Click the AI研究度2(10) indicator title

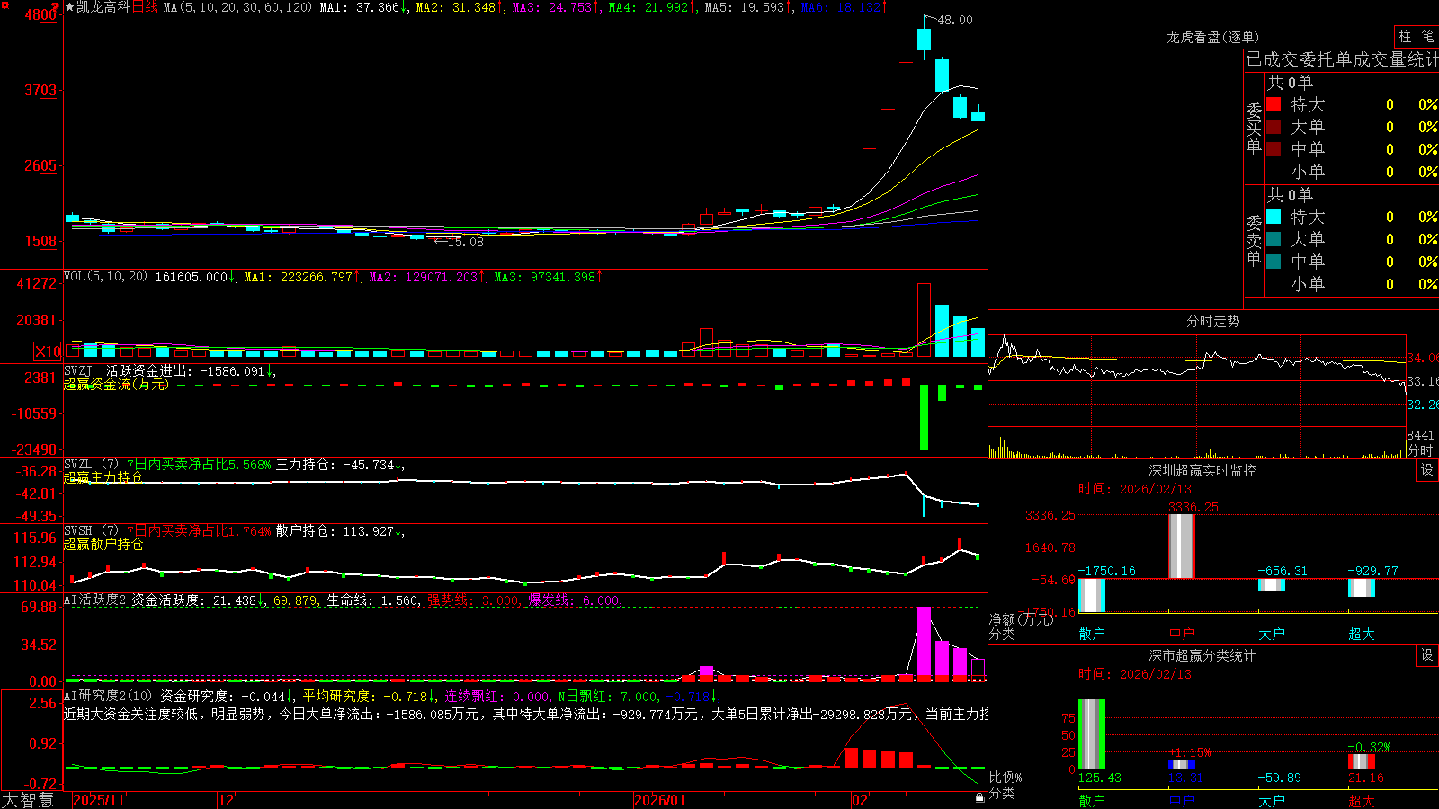click(x=108, y=696)
